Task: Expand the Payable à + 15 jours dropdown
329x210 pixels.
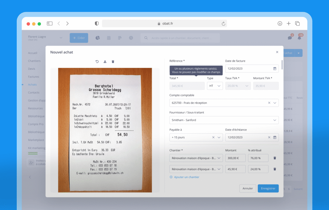Action: (219, 138)
